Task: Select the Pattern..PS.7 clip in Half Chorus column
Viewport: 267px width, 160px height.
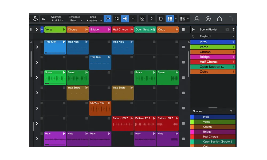Action: click(123, 124)
